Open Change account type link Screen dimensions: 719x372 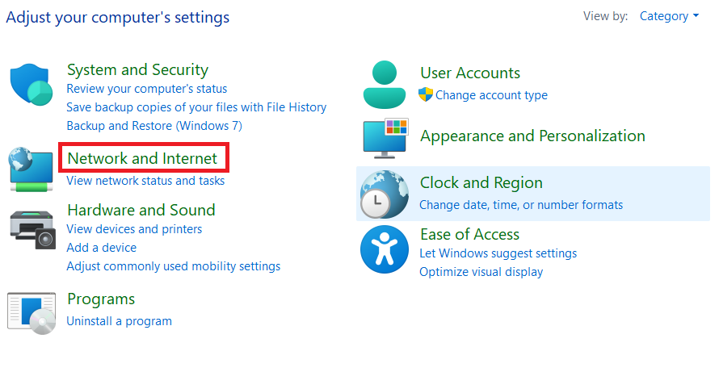(491, 95)
